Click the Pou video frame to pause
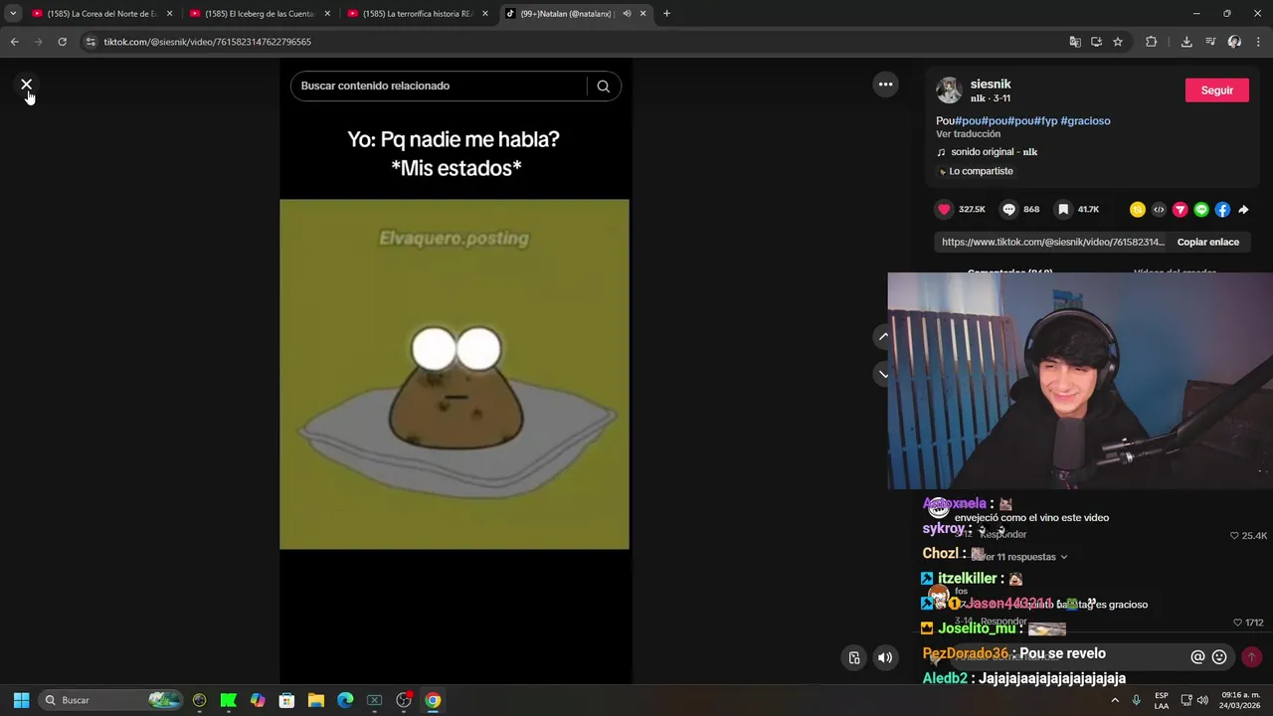The image size is (1273, 716). 455,374
